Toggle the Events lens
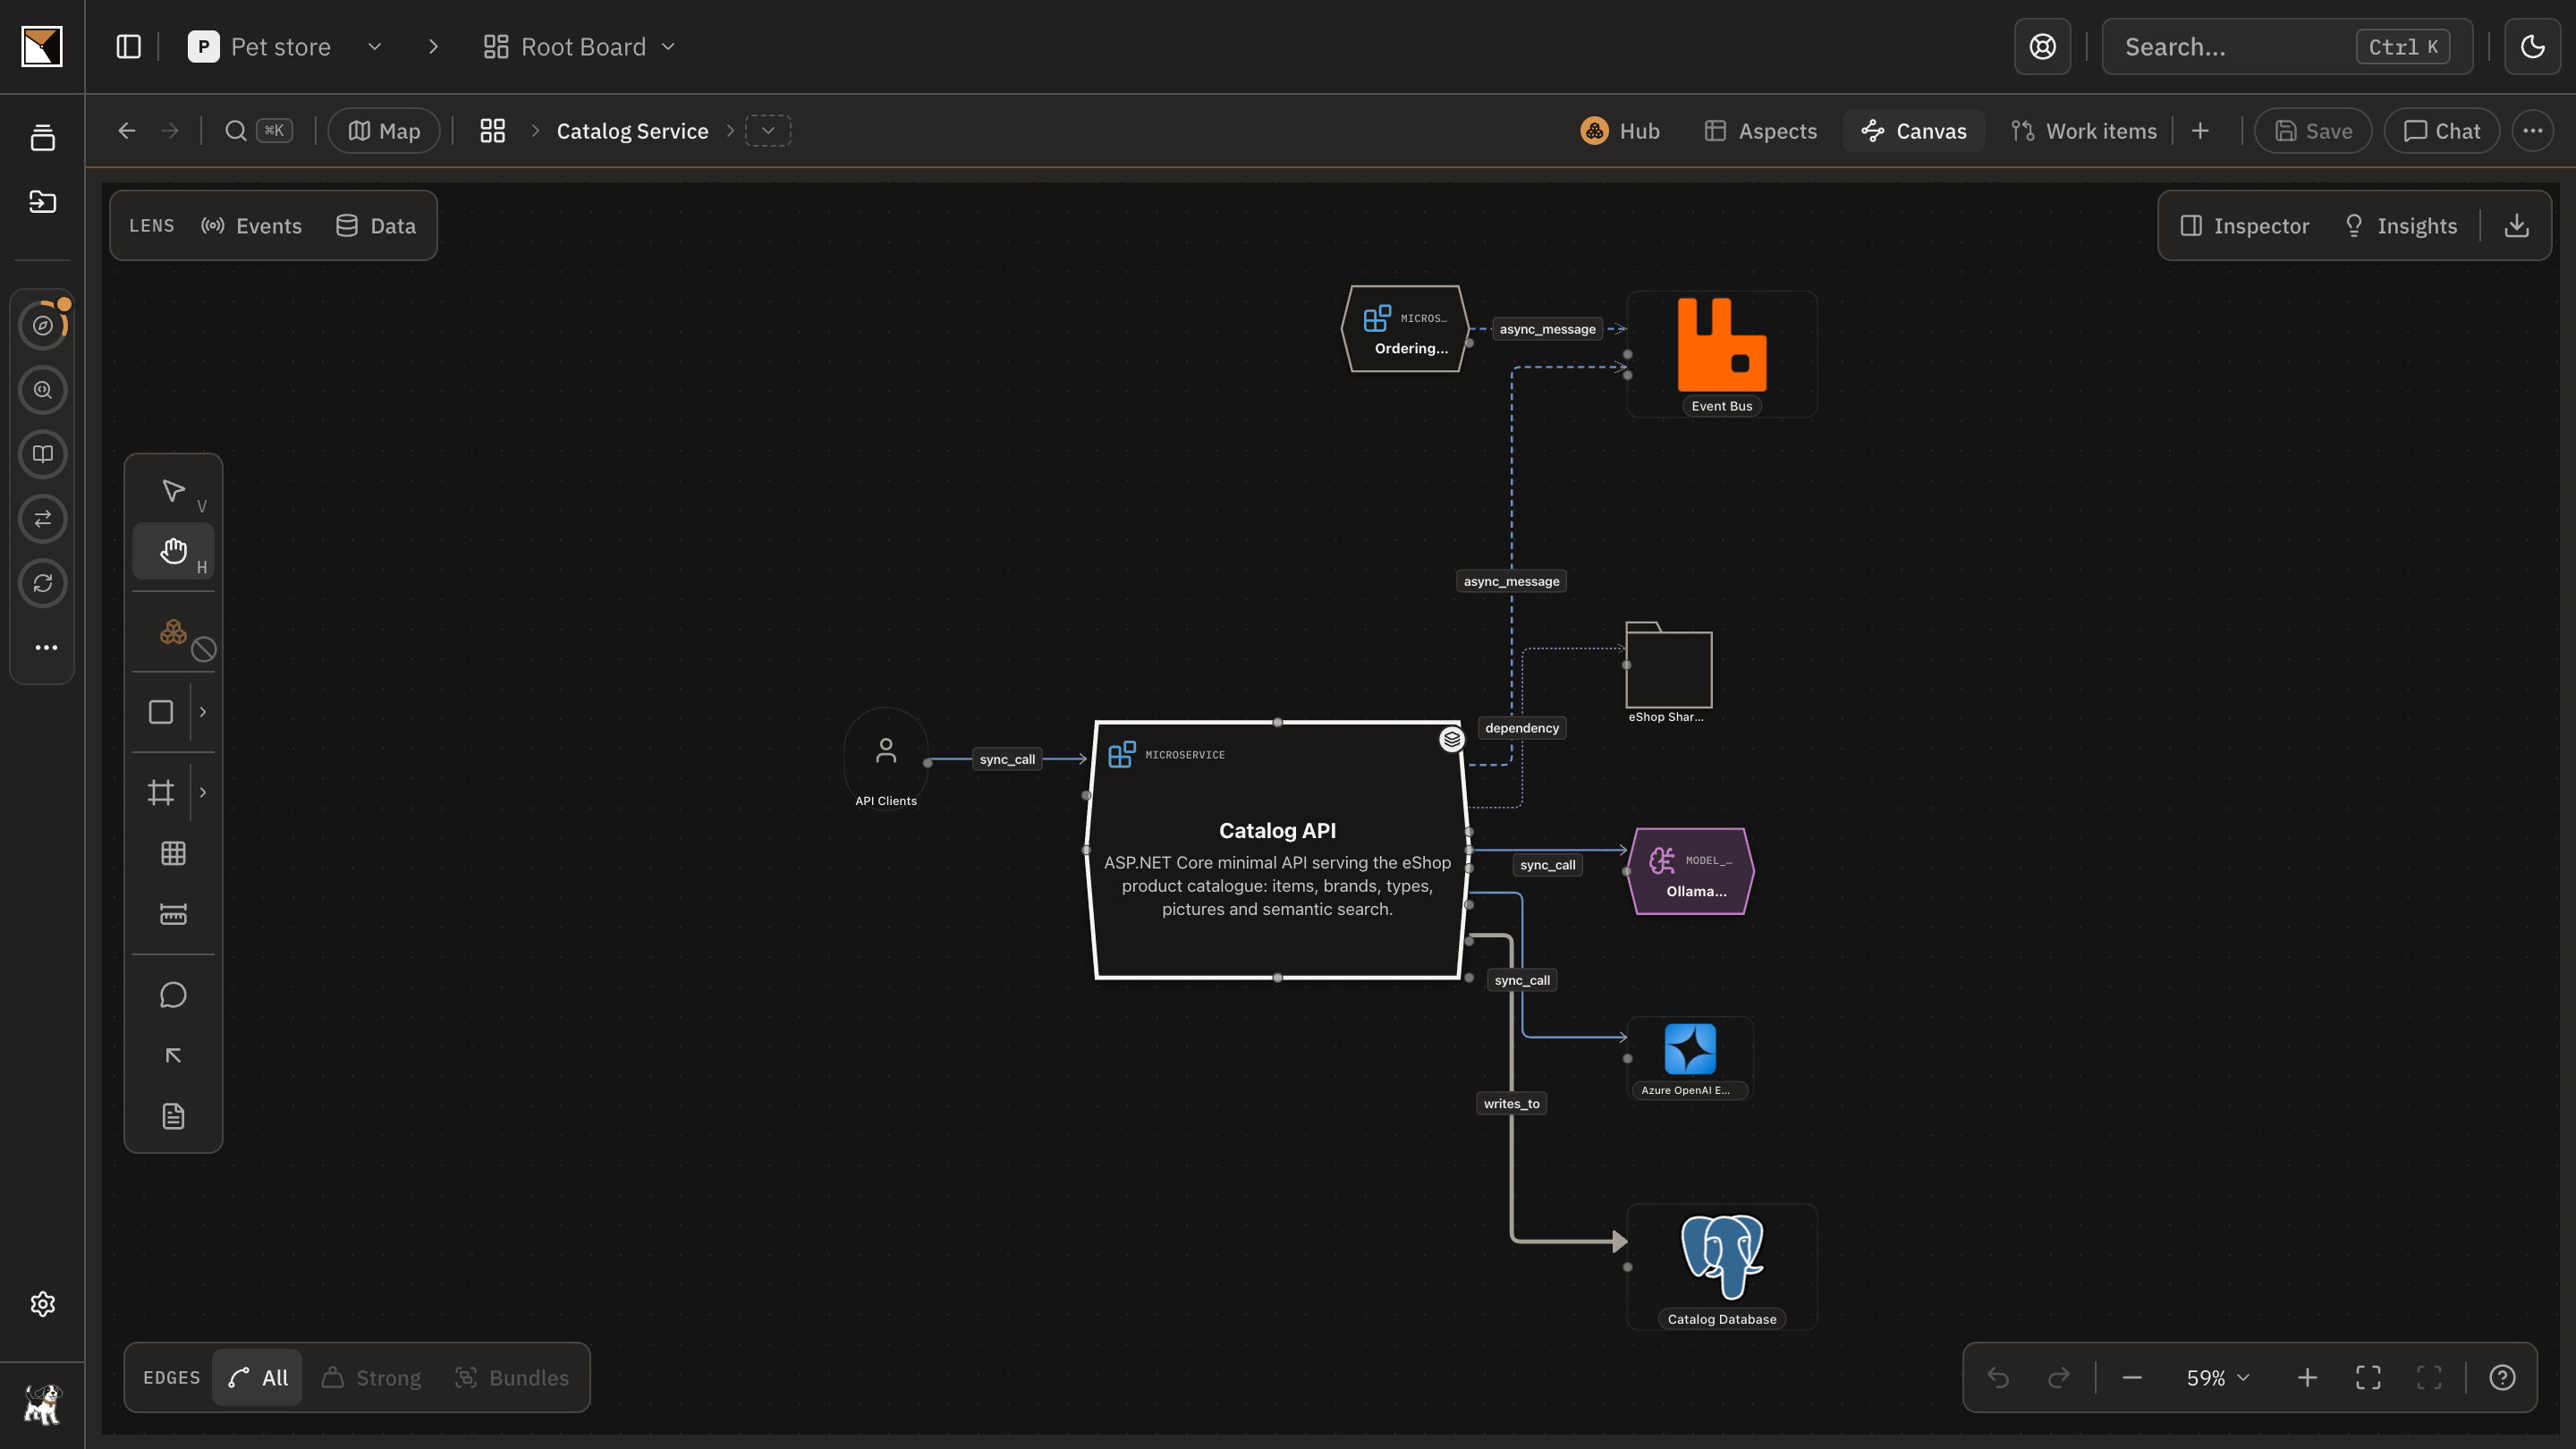This screenshot has width=2576, height=1449. click(x=251, y=226)
